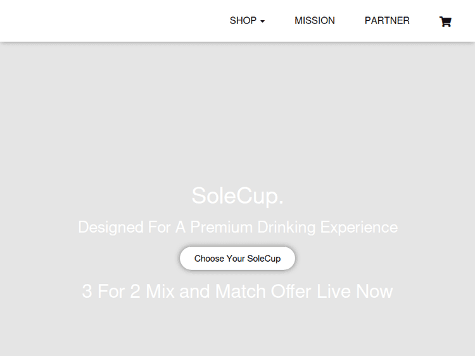This screenshot has height=356, width=475.
Task: Select the MISSION nav link
Action: pos(315,21)
